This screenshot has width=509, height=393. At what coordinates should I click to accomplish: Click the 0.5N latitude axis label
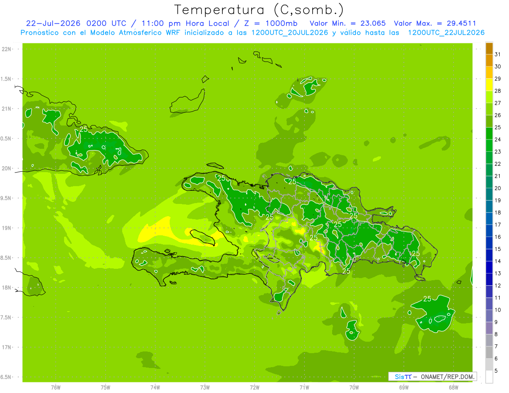(6, 139)
